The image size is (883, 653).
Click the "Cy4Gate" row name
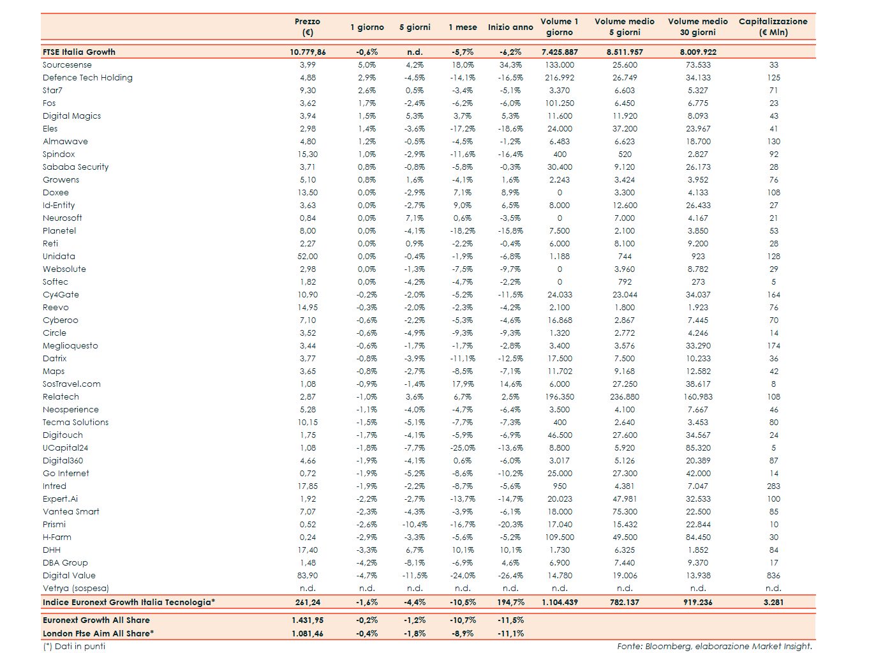coord(61,294)
